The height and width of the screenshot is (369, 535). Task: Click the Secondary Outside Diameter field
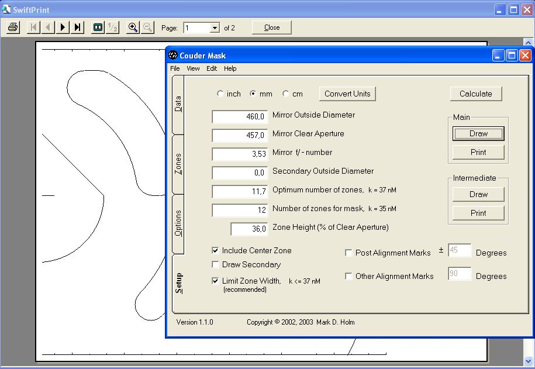pyautogui.click(x=240, y=173)
